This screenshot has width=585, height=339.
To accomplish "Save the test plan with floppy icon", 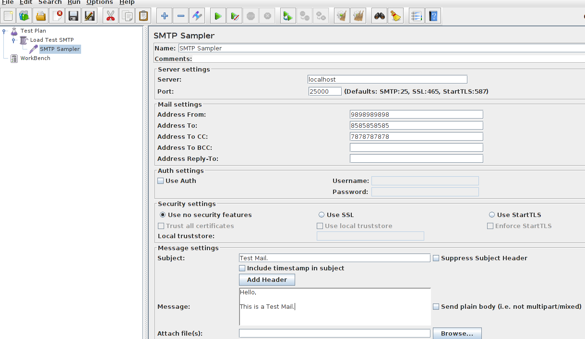I will click(73, 16).
